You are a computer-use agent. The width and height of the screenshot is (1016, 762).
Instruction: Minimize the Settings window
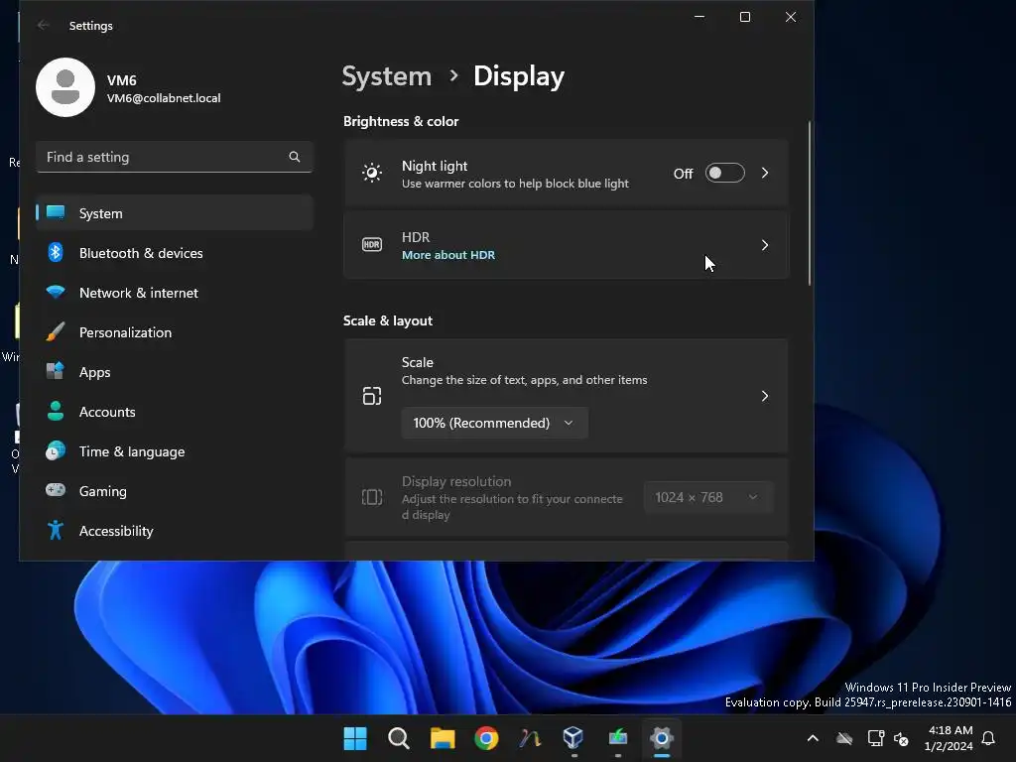(699, 17)
